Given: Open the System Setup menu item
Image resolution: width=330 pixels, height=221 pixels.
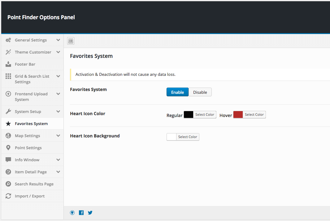Looking at the screenshot, I should (28, 111).
